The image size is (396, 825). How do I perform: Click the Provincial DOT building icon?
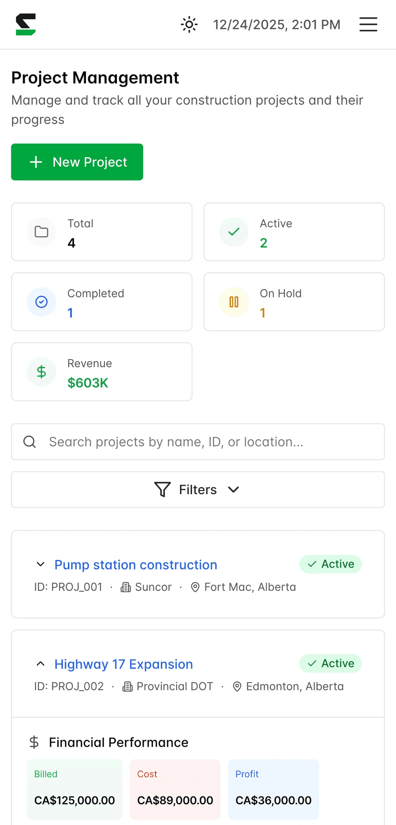pyautogui.click(x=127, y=686)
